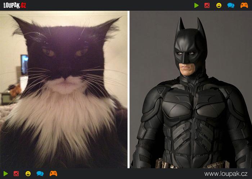Select the gamepad icon in the bottom bar

point(53,174)
